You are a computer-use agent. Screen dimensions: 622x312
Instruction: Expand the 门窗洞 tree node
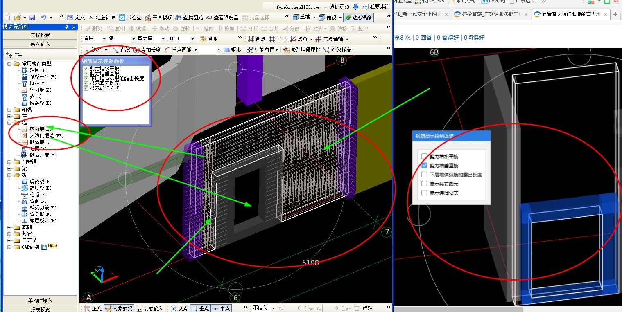[x=9, y=162]
